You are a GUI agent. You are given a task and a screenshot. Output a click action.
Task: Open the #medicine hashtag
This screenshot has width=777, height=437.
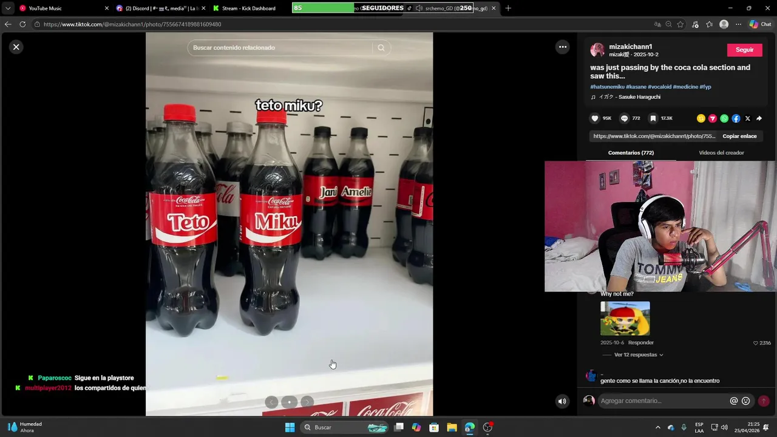[685, 87]
